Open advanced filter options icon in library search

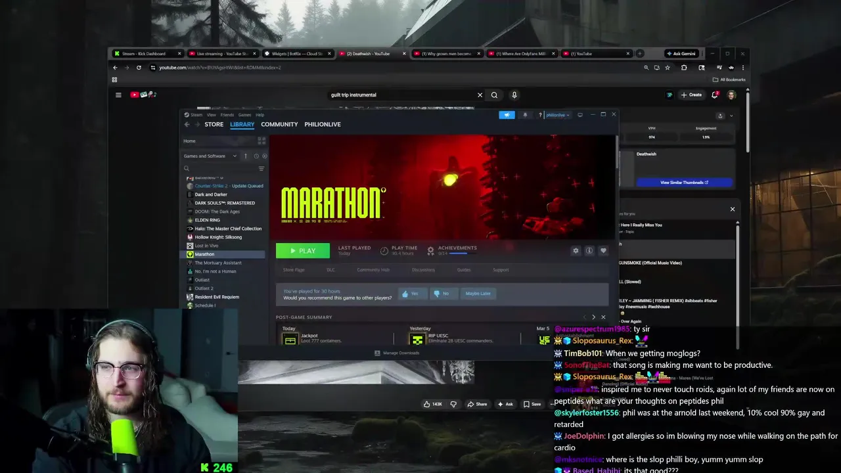point(261,169)
